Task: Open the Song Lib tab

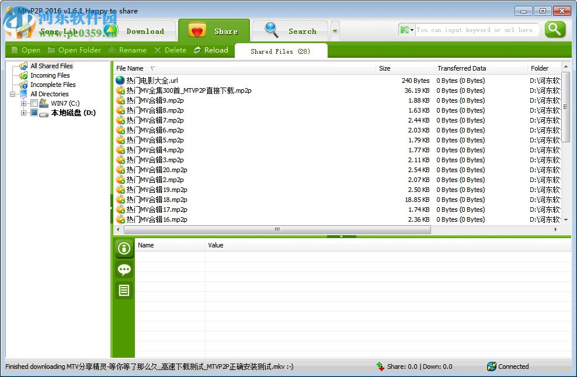Action: pos(59,32)
